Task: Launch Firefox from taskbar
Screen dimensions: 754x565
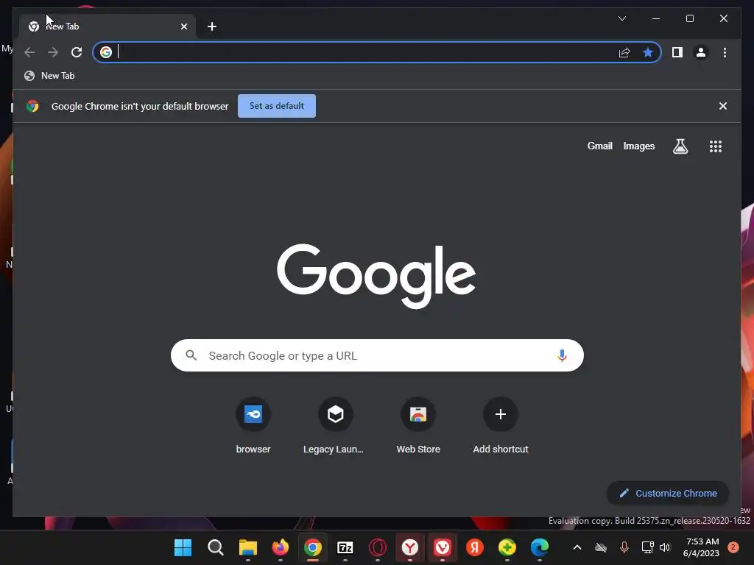Action: (x=281, y=547)
